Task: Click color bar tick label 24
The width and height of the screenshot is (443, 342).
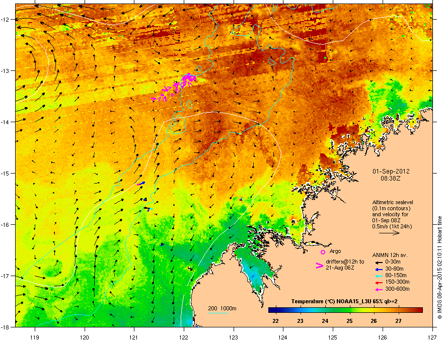Action: pos(325,321)
